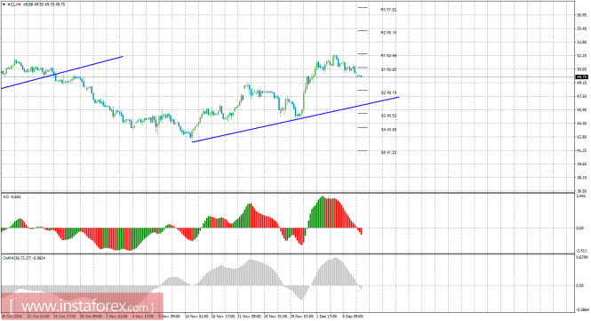Click the 21 Nov 09:00 time axis label
This screenshot has width=591, height=321.
[250, 317]
